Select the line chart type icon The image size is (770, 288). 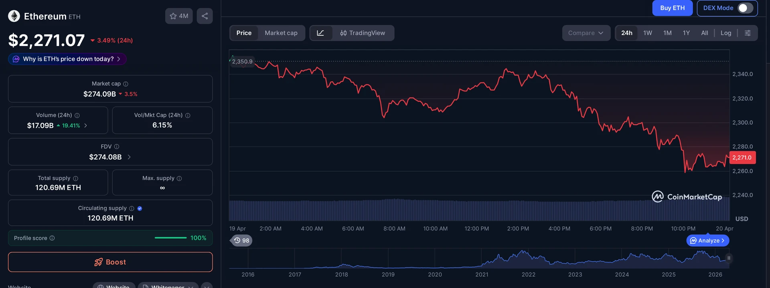coord(320,33)
